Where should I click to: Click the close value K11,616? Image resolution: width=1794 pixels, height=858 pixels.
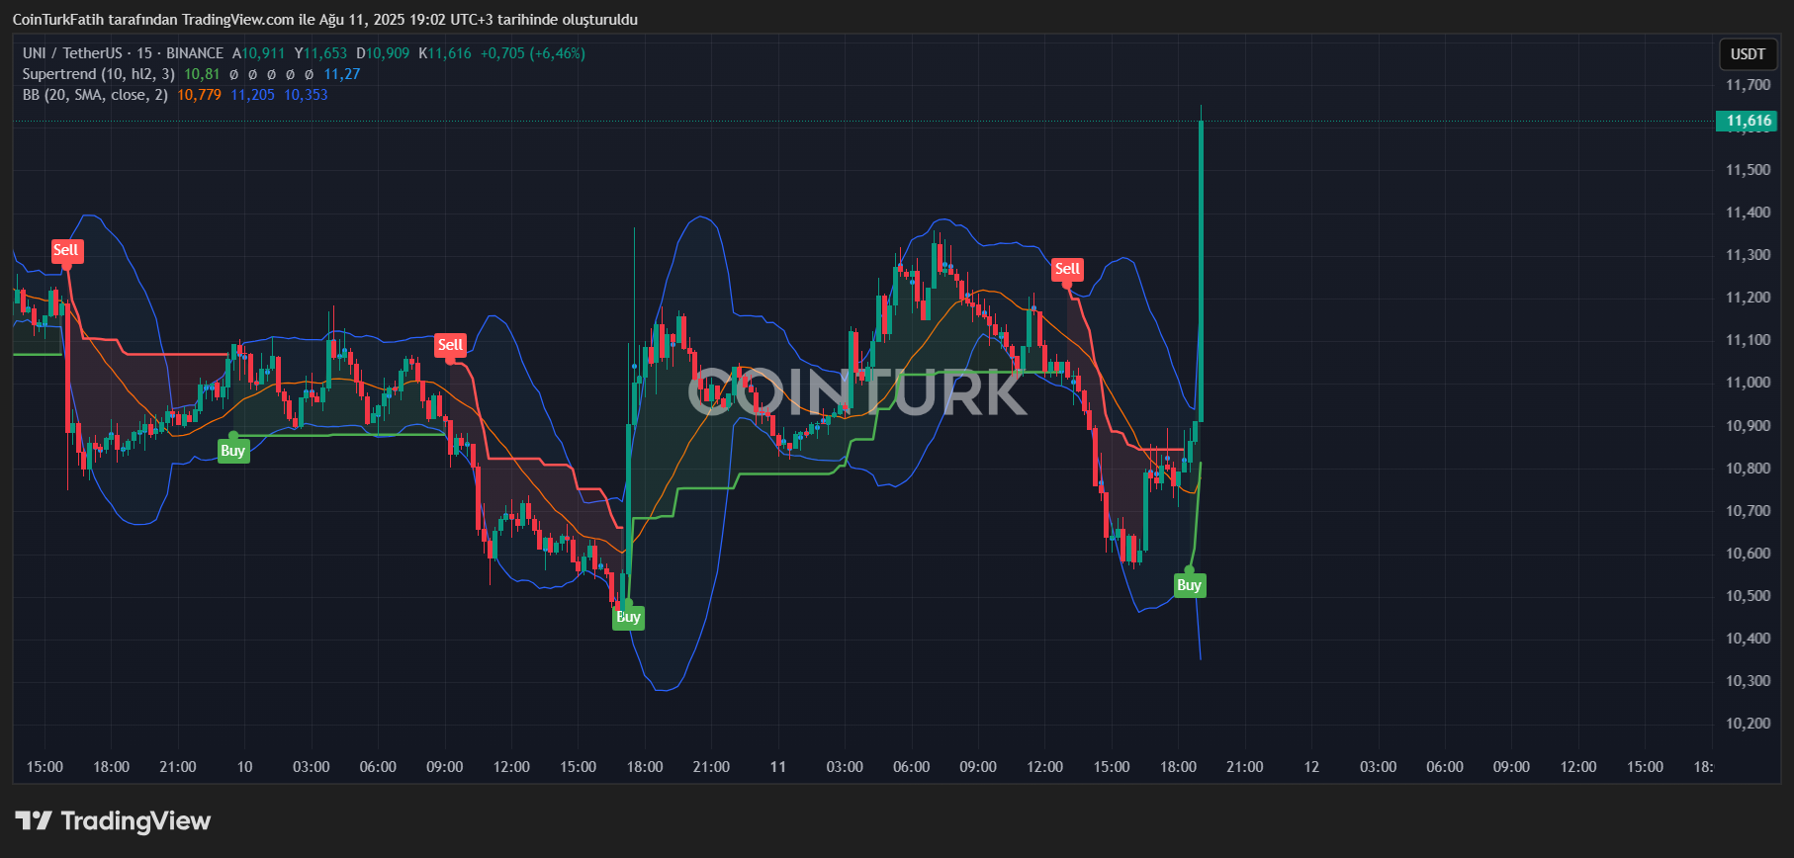[x=445, y=53]
